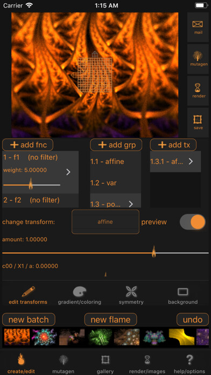Tap the new batch button
This screenshot has width=211, height=375.
click(x=29, y=320)
